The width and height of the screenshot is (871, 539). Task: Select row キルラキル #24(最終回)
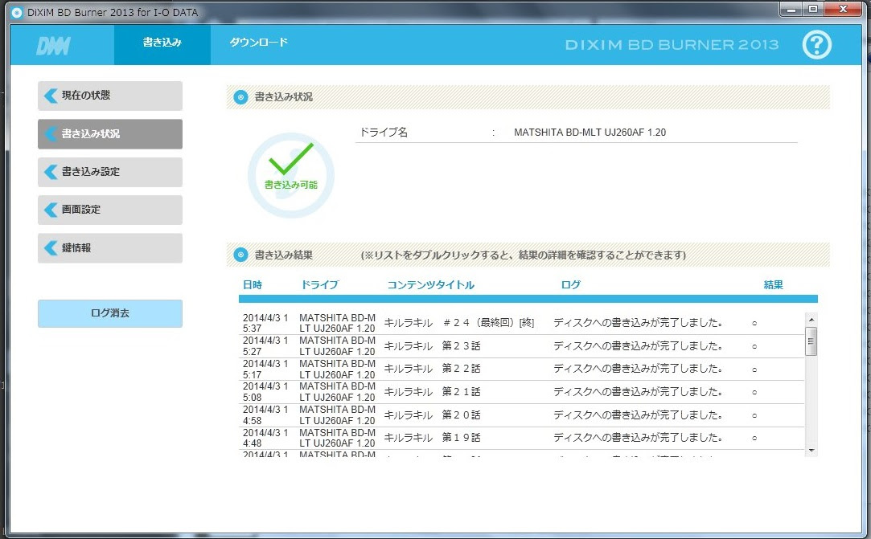(522, 323)
